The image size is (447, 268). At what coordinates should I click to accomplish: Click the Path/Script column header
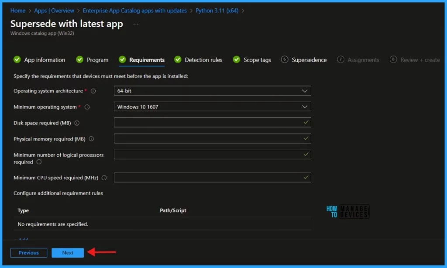173,210
